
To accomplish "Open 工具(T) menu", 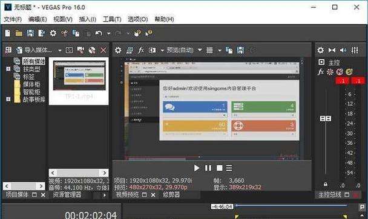I will point(112,19).
